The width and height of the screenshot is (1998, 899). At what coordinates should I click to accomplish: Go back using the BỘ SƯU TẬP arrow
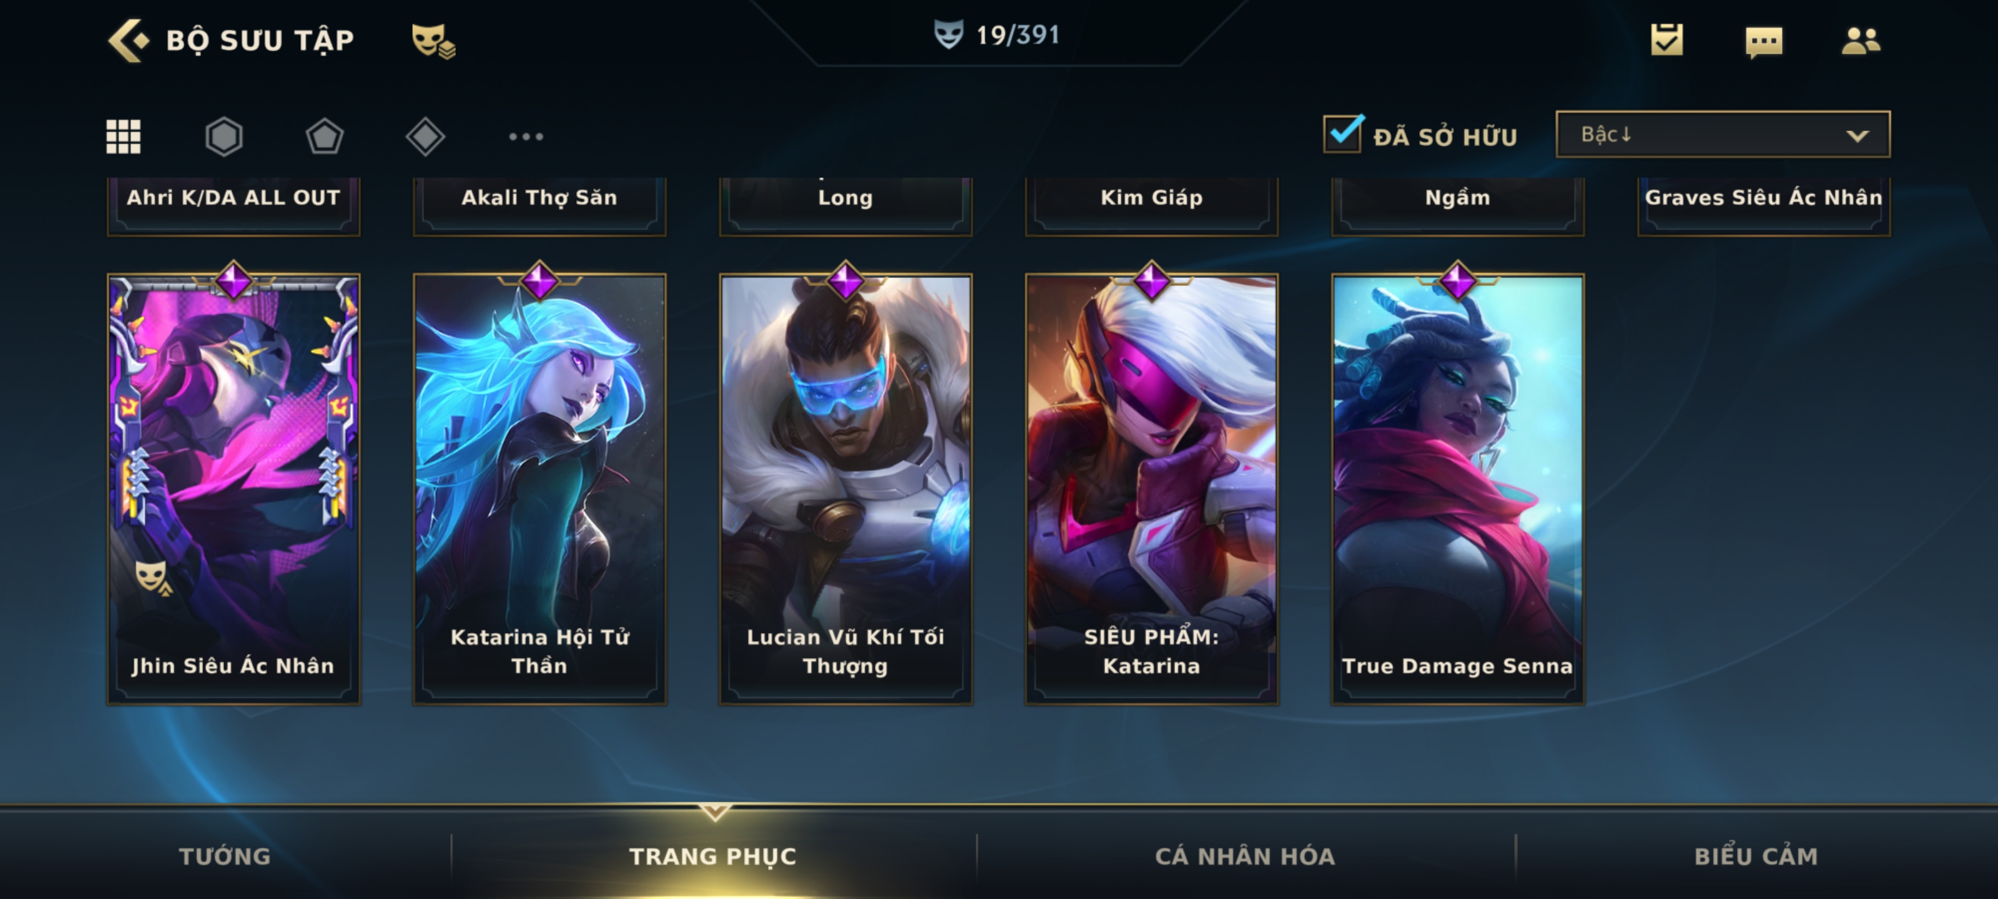pyautogui.click(x=128, y=41)
